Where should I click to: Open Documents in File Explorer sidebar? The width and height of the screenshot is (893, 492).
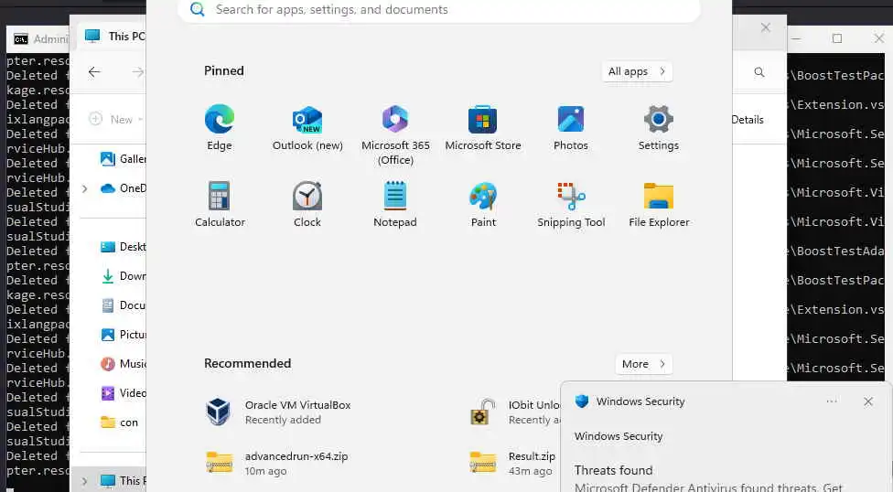coord(122,305)
